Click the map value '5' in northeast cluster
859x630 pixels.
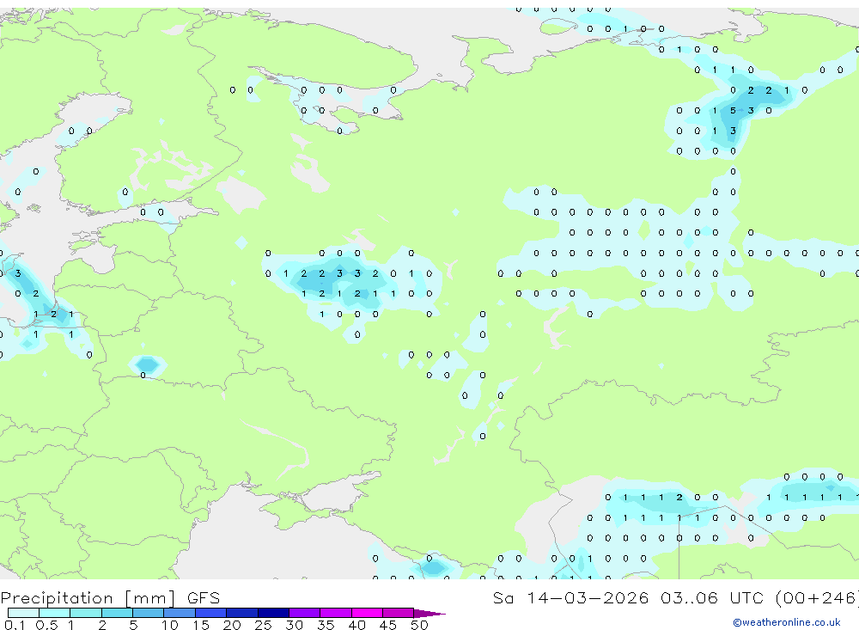(x=733, y=111)
